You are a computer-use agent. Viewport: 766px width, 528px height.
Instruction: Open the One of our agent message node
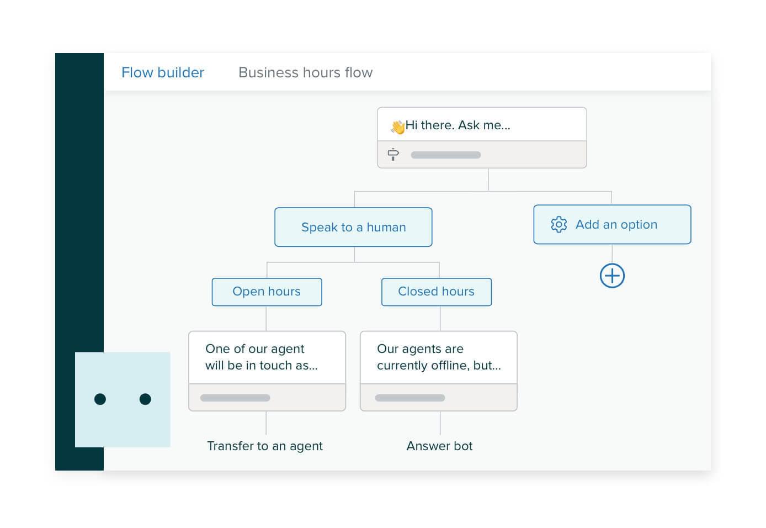(267, 357)
